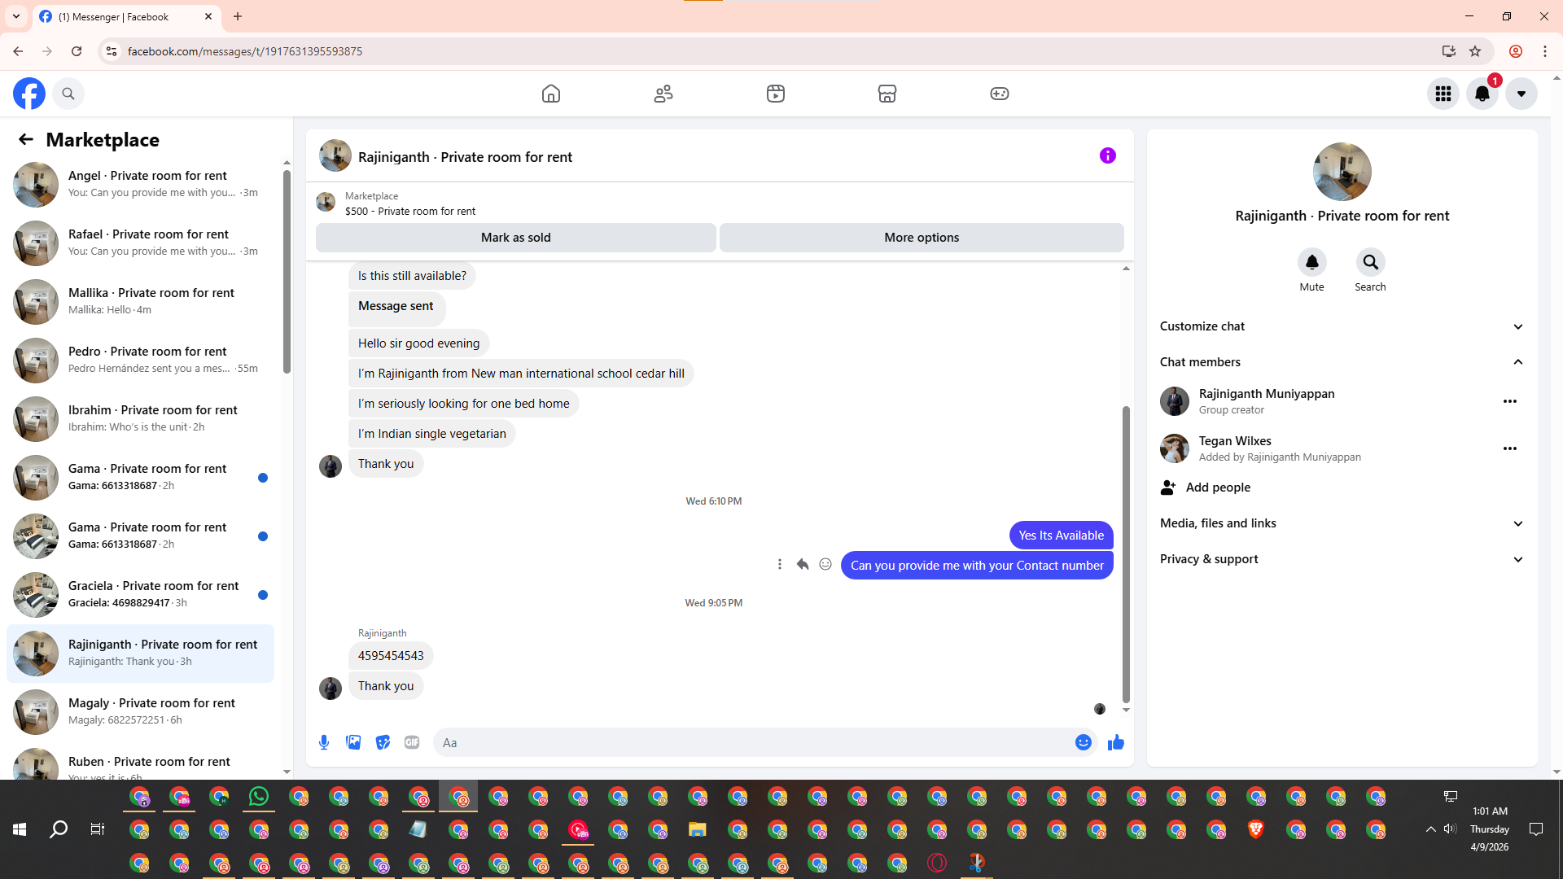Go to the Marketplace tab in navbar
The height and width of the screenshot is (879, 1563).
tap(887, 94)
